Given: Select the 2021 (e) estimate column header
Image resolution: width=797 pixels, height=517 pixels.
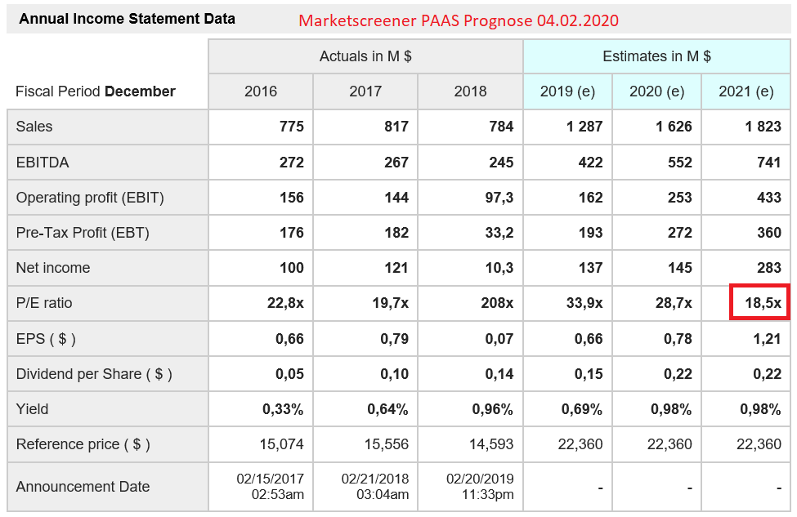Looking at the screenshot, I should click(746, 91).
